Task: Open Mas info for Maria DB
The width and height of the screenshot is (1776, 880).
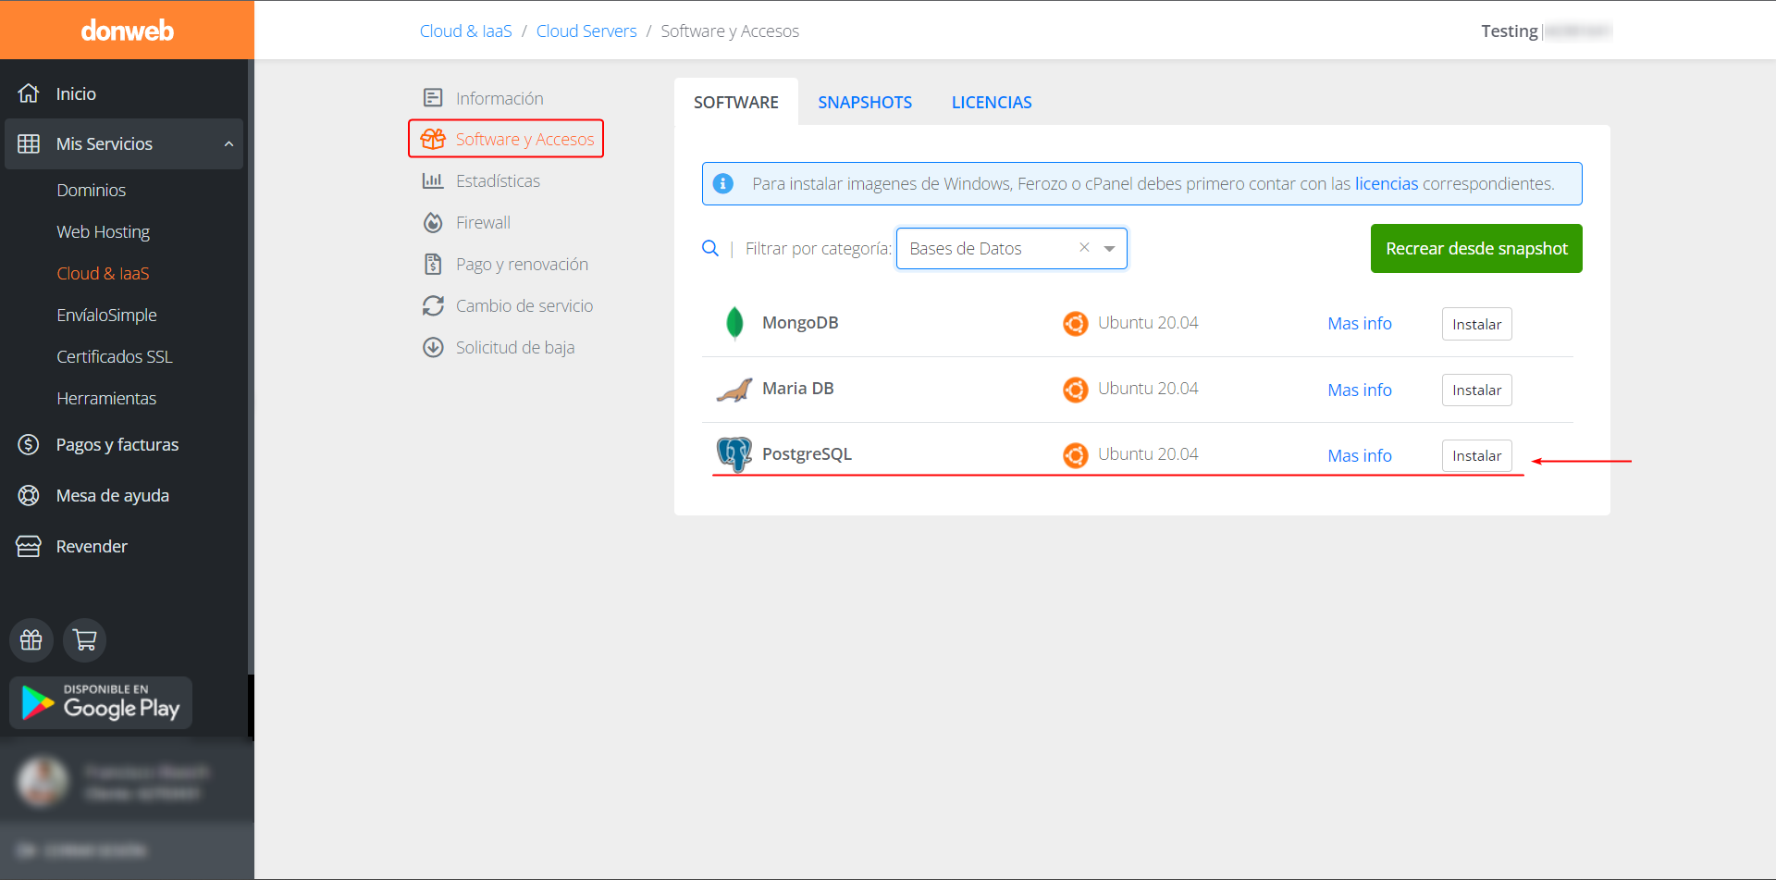Action: click(x=1360, y=390)
